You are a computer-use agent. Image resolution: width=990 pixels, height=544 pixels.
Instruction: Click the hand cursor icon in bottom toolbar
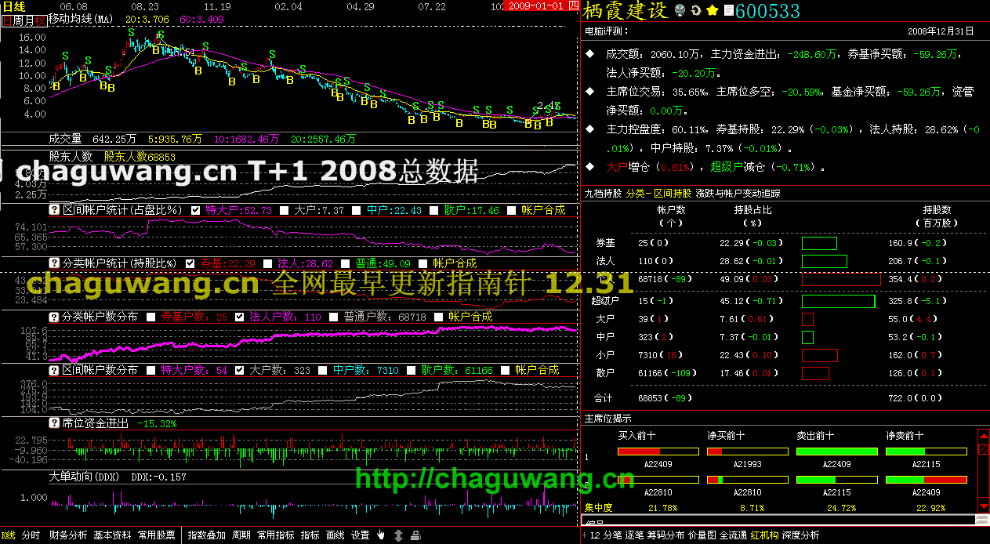click(381, 535)
